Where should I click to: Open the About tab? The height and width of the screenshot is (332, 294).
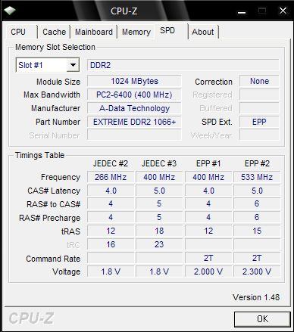point(203,32)
